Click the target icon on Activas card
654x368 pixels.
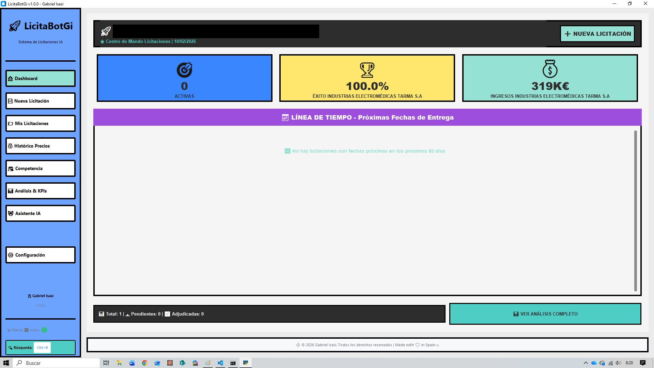point(184,70)
